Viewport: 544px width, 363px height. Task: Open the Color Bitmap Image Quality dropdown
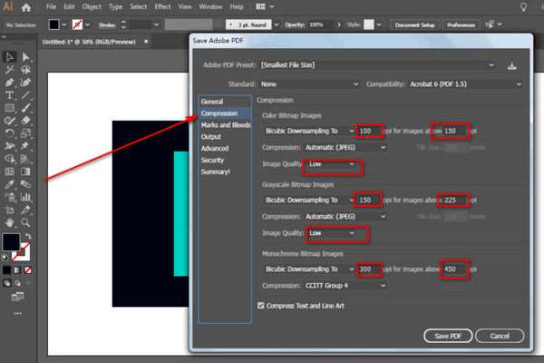331,164
